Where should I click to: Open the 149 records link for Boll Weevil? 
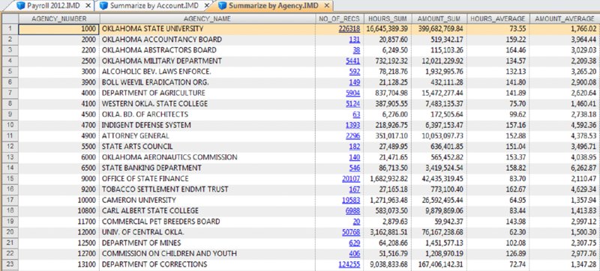(355, 82)
